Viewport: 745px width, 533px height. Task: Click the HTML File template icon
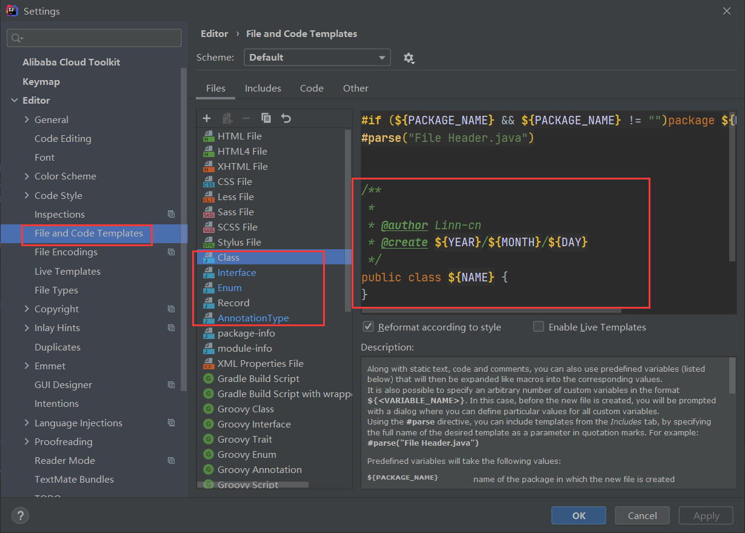[x=208, y=136]
